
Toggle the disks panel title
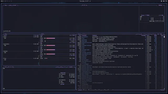point(42,34)
